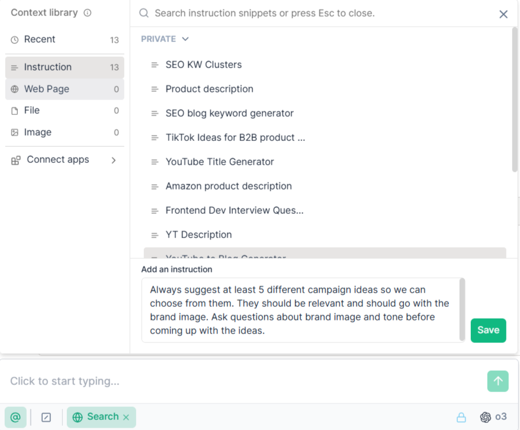520x430 pixels.
Task: Close the context library panel
Action: pyautogui.click(x=503, y=14)
